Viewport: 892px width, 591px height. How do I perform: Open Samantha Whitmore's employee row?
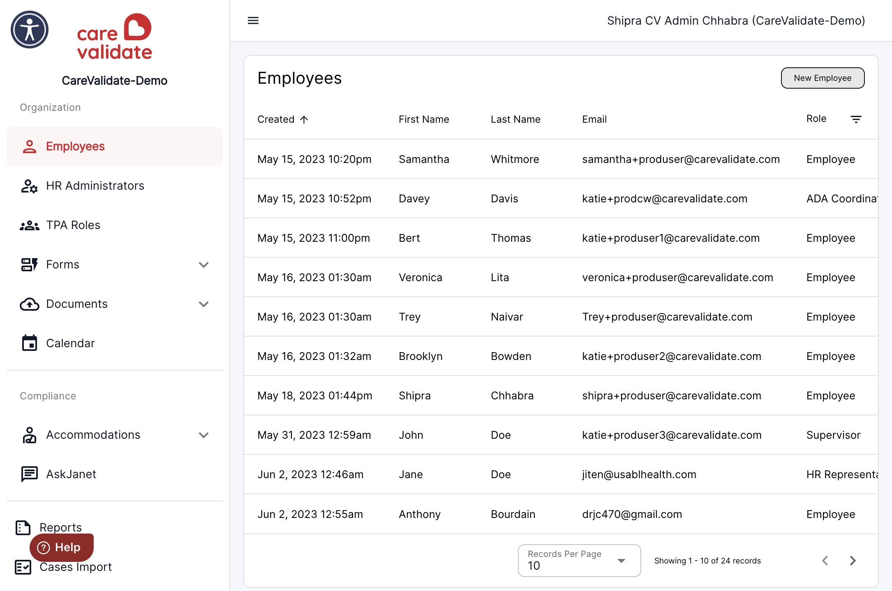561,159
